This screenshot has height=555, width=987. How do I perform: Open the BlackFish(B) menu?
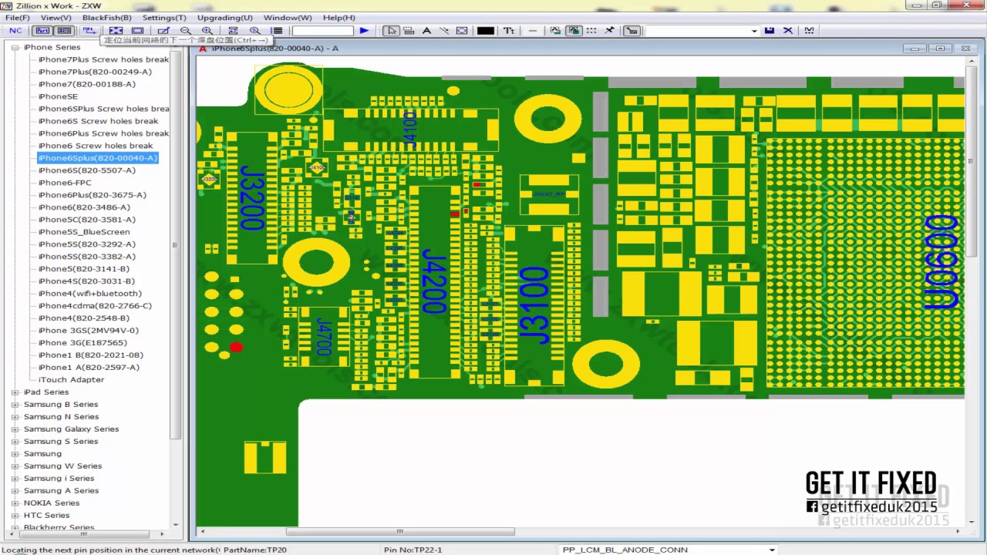coord(106,18)
